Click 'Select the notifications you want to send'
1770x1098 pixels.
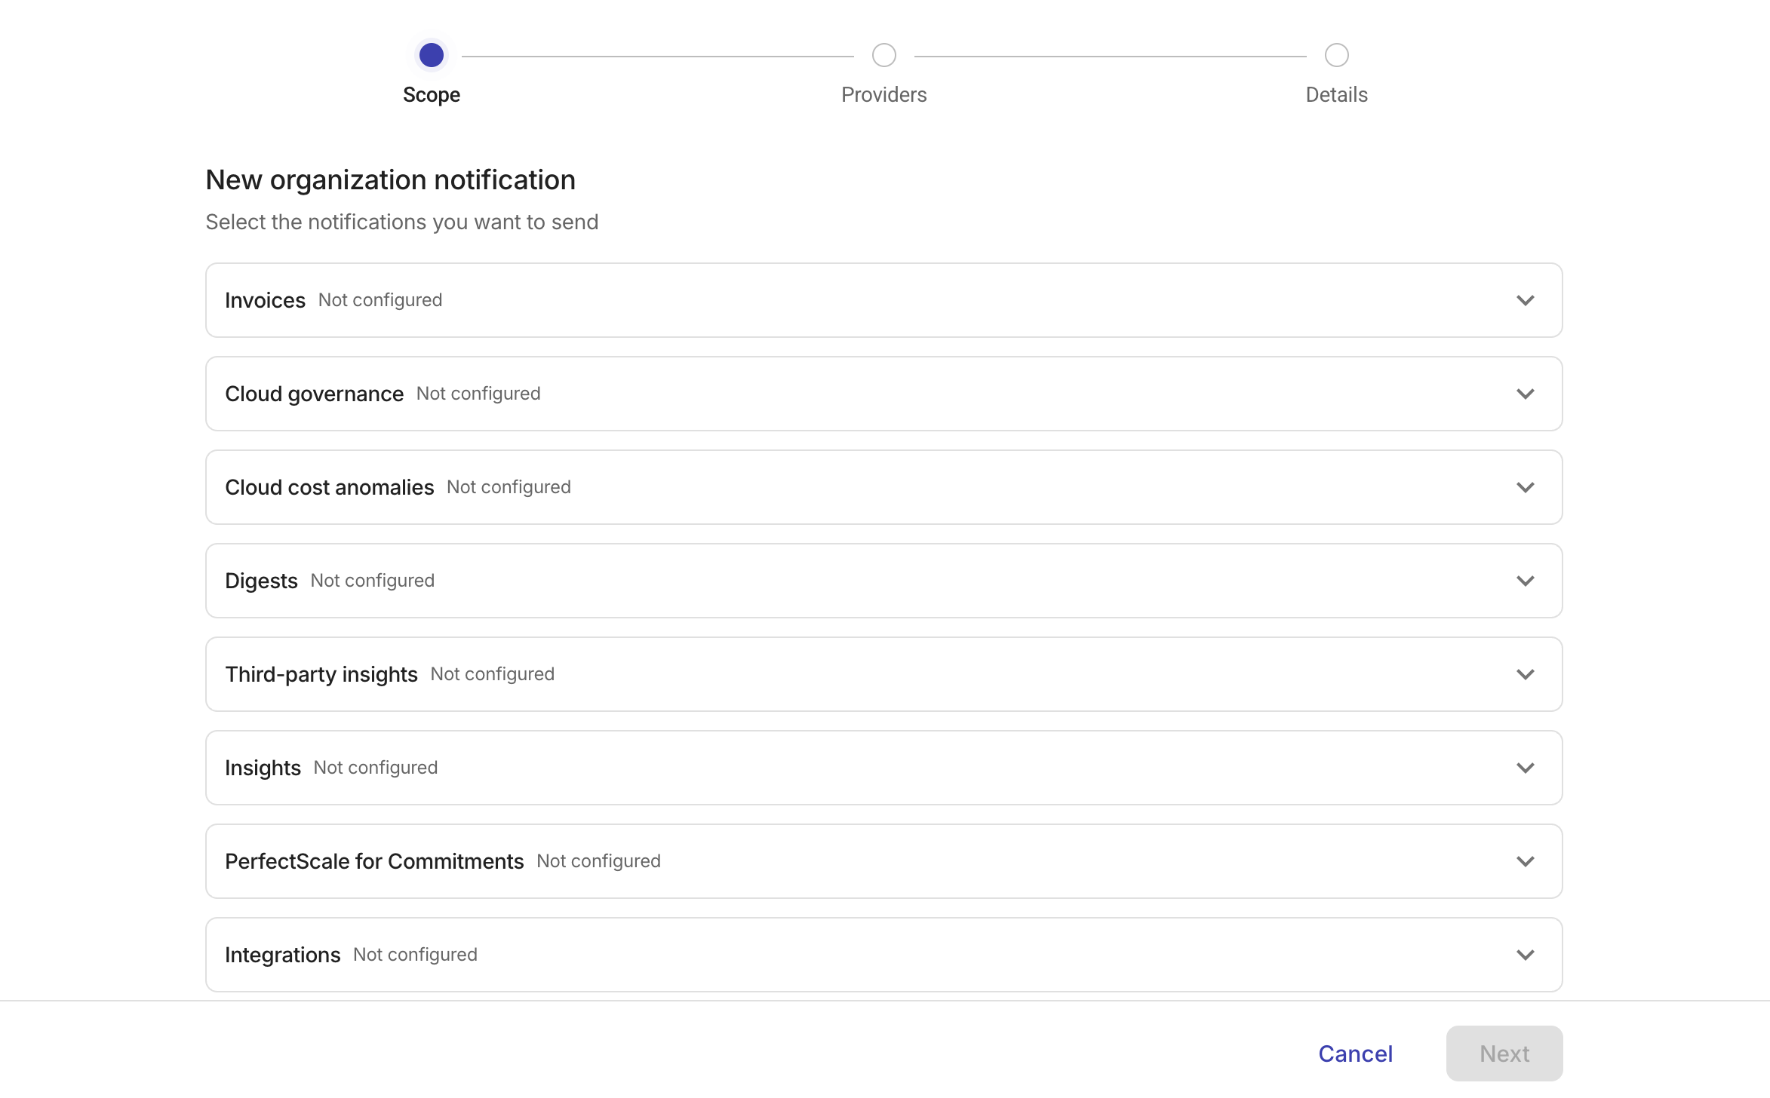402,222
